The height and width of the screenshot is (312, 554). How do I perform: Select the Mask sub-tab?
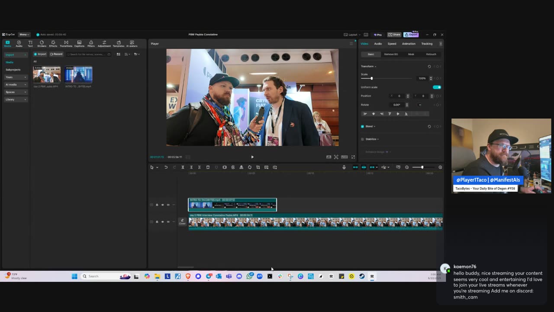411,54
